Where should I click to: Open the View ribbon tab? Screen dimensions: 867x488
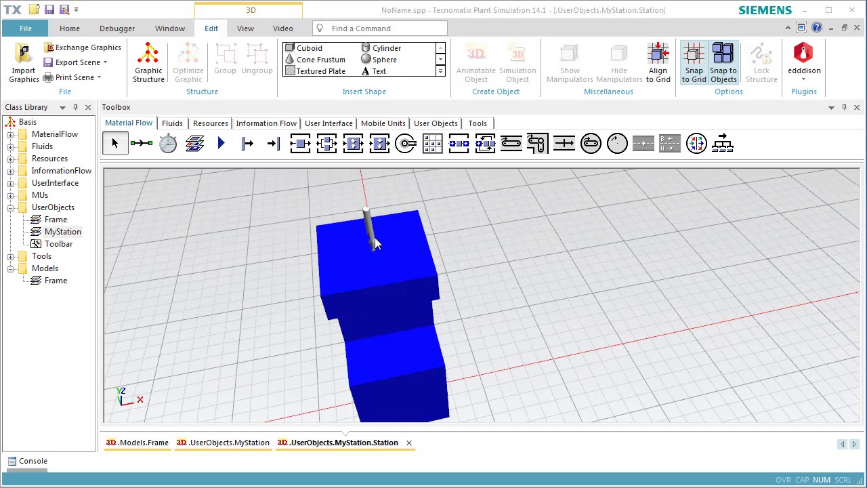coord(245,28)
